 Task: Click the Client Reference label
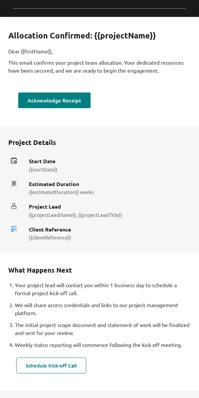[50, 230]
